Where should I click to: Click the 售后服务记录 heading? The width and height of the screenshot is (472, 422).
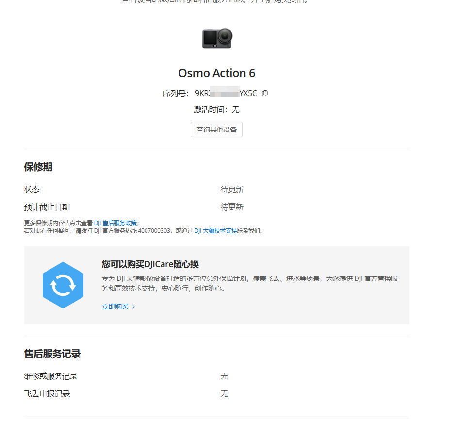52,354
